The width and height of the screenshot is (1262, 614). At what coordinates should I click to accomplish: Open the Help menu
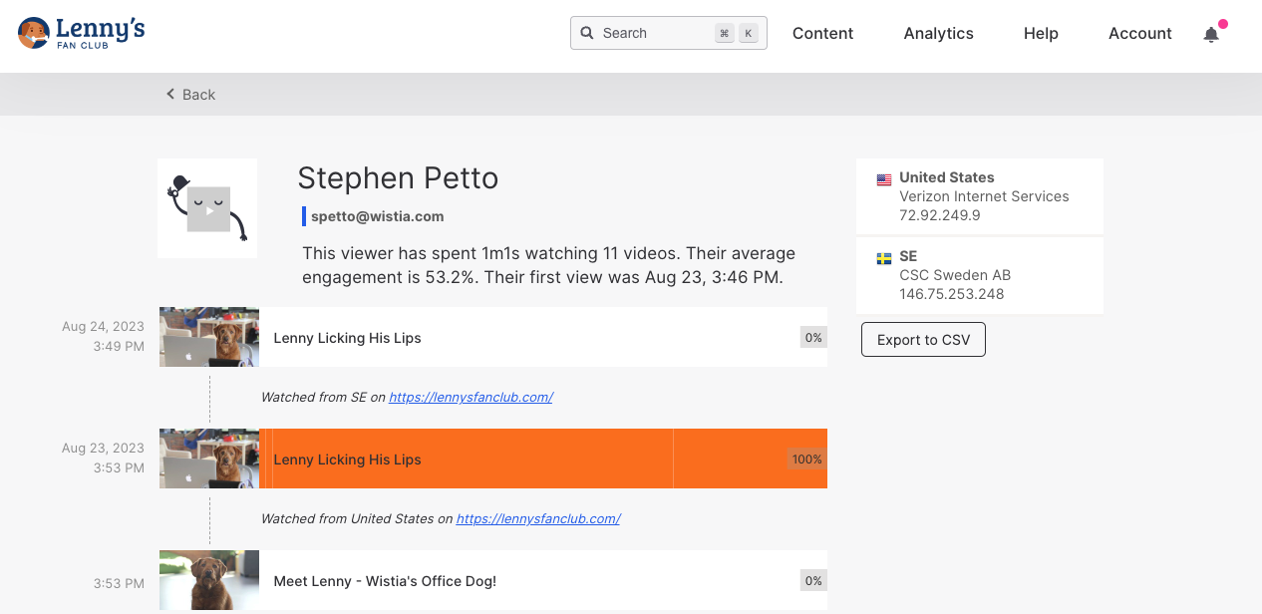click(x=1041, y=33)
